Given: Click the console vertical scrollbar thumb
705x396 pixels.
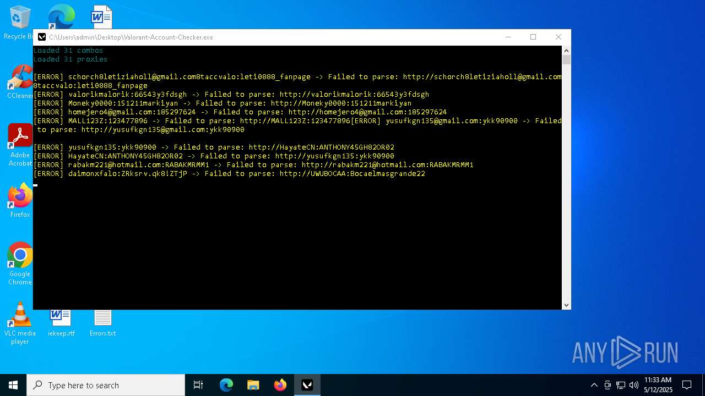Looking at the screenshot, I should (566, 59).
